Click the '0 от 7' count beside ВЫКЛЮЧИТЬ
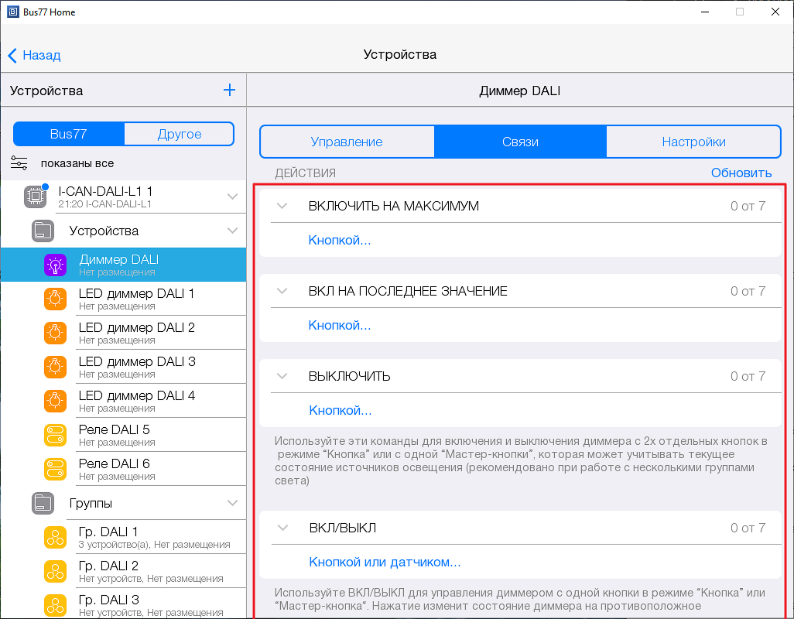794x619 pixels. click(x=748, y=376)
